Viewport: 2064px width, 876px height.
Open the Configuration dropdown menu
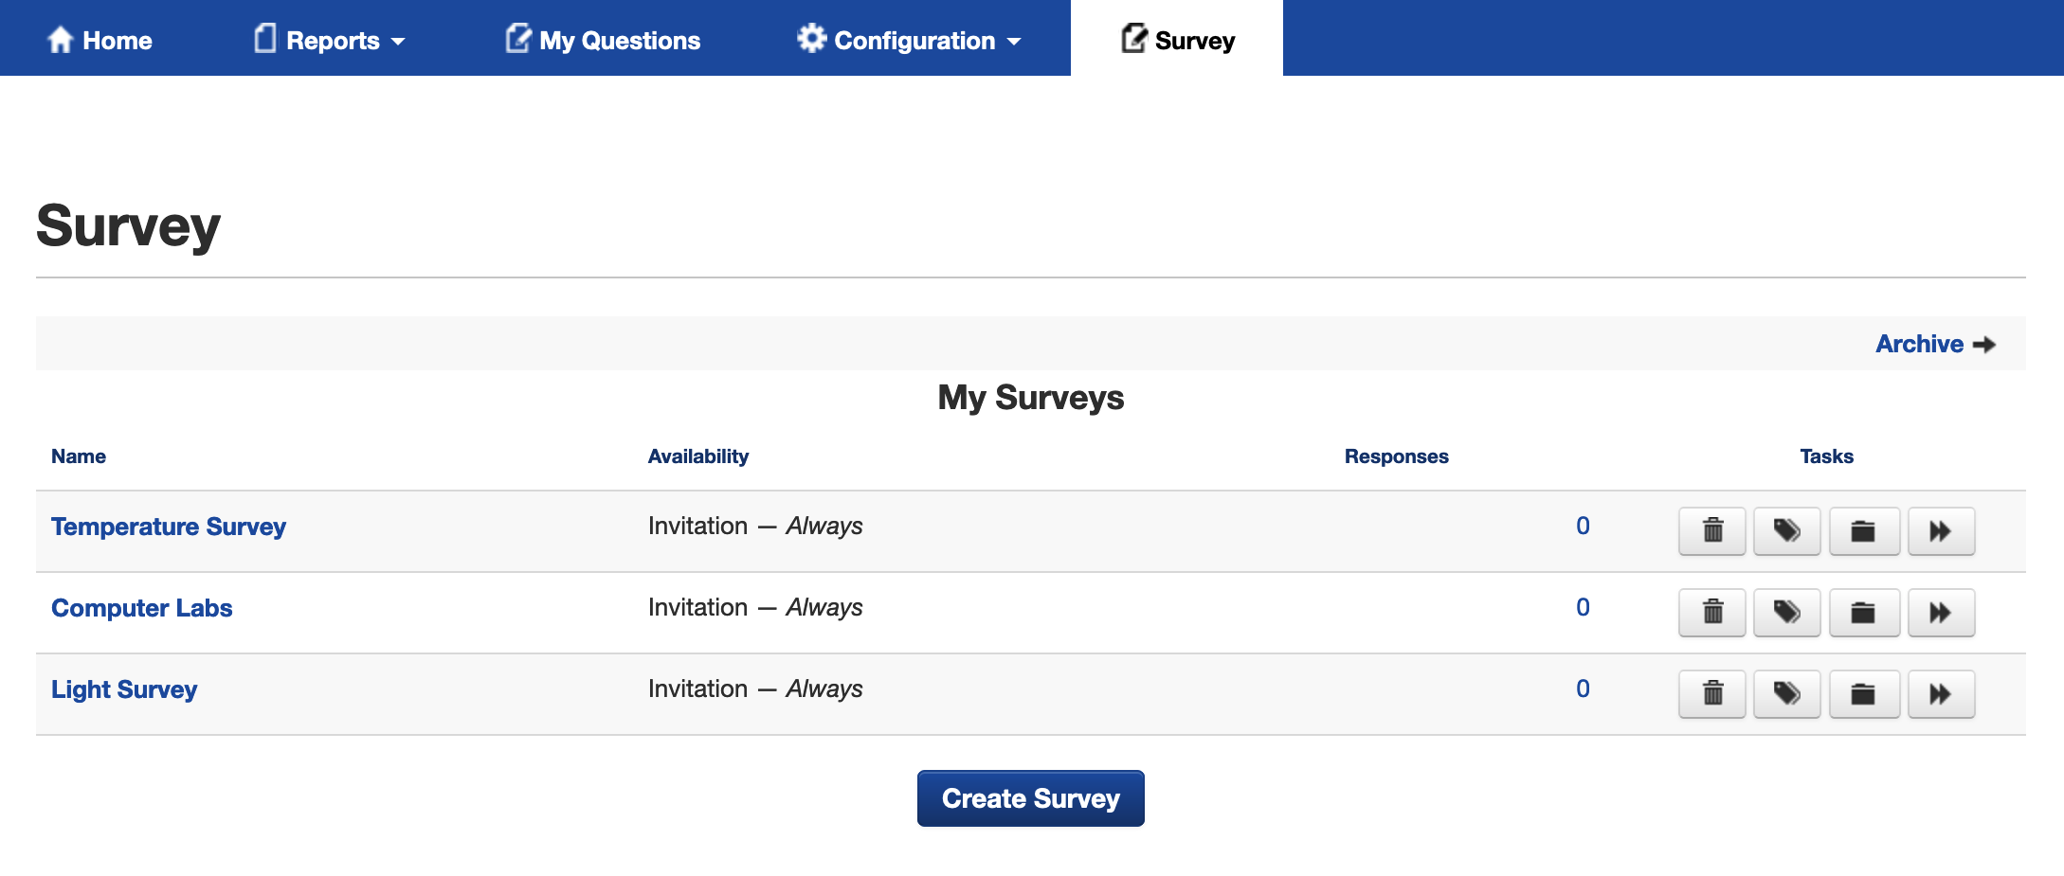(x=910, y=41)
